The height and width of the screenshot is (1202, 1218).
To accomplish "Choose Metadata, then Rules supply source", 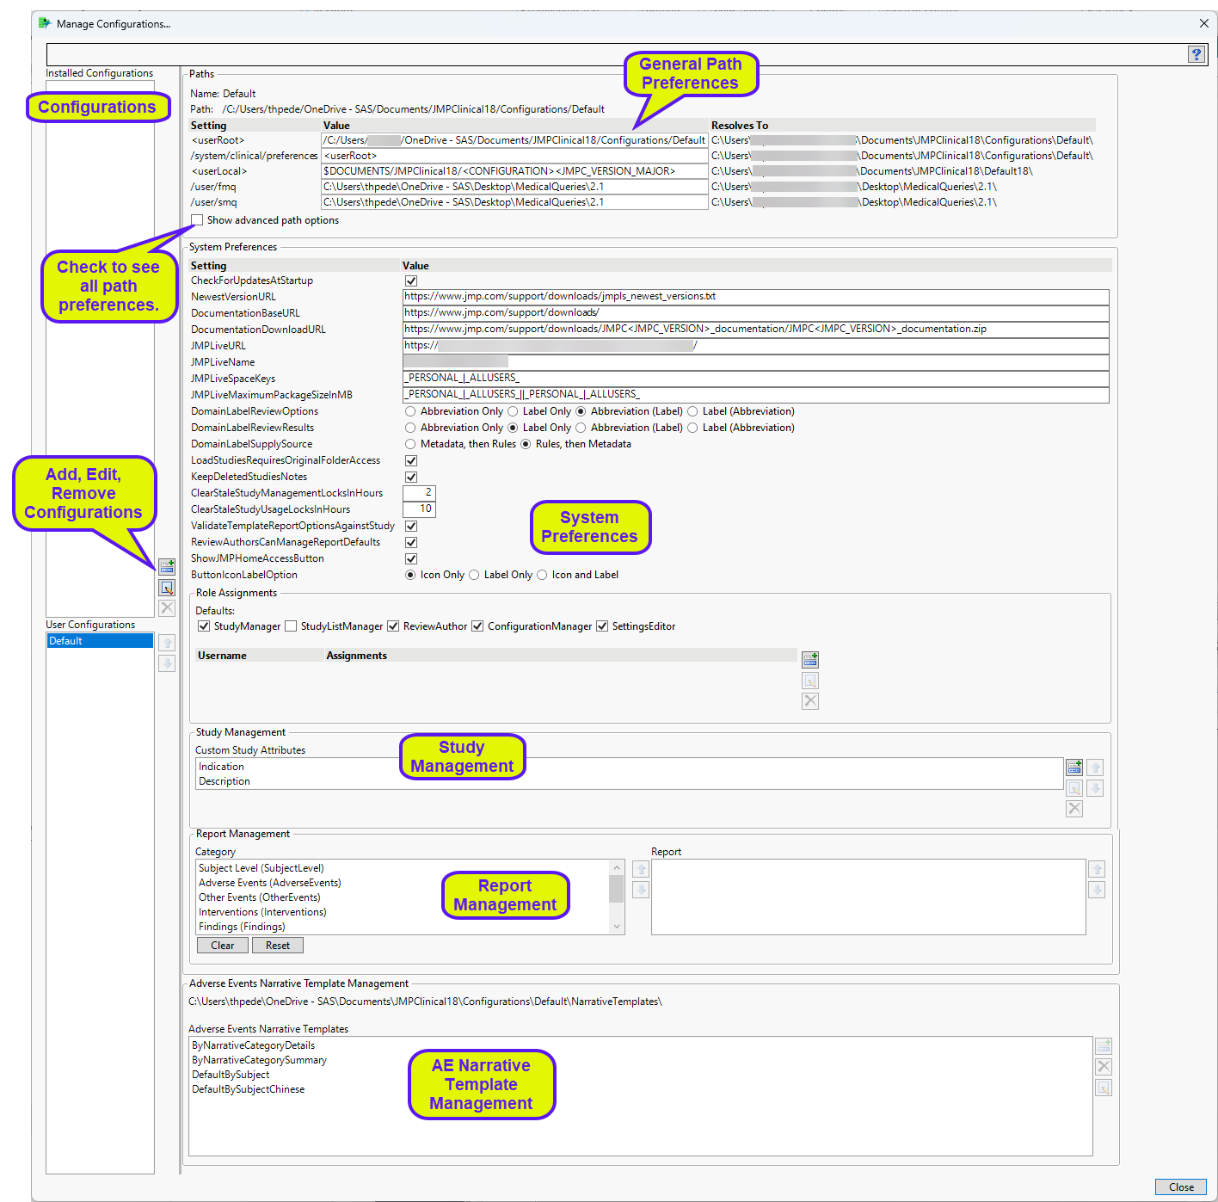I will pos(410,444).
